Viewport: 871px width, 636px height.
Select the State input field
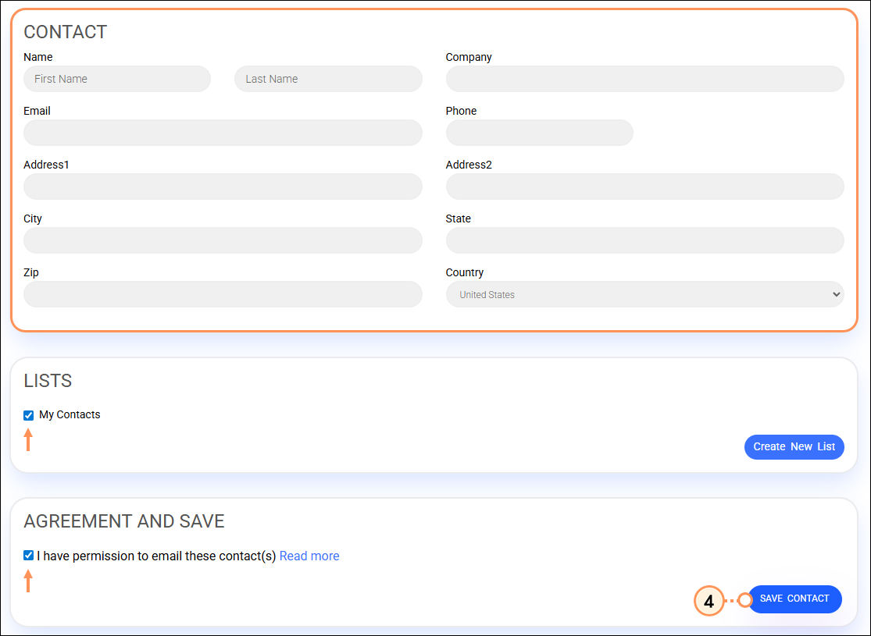point(644,240)
